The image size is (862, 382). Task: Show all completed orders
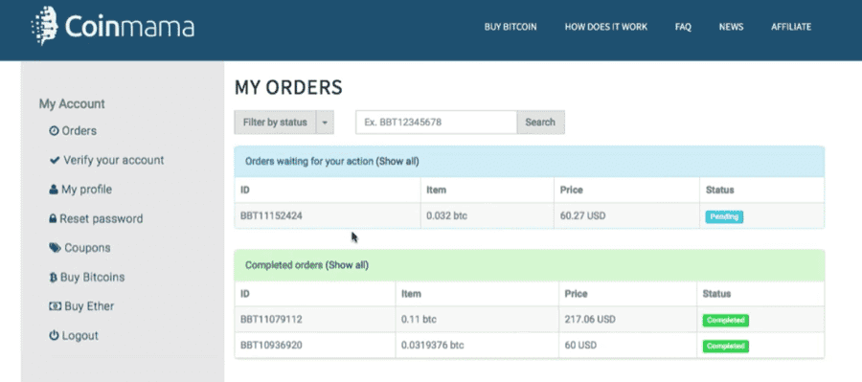(x=347, y=265)
